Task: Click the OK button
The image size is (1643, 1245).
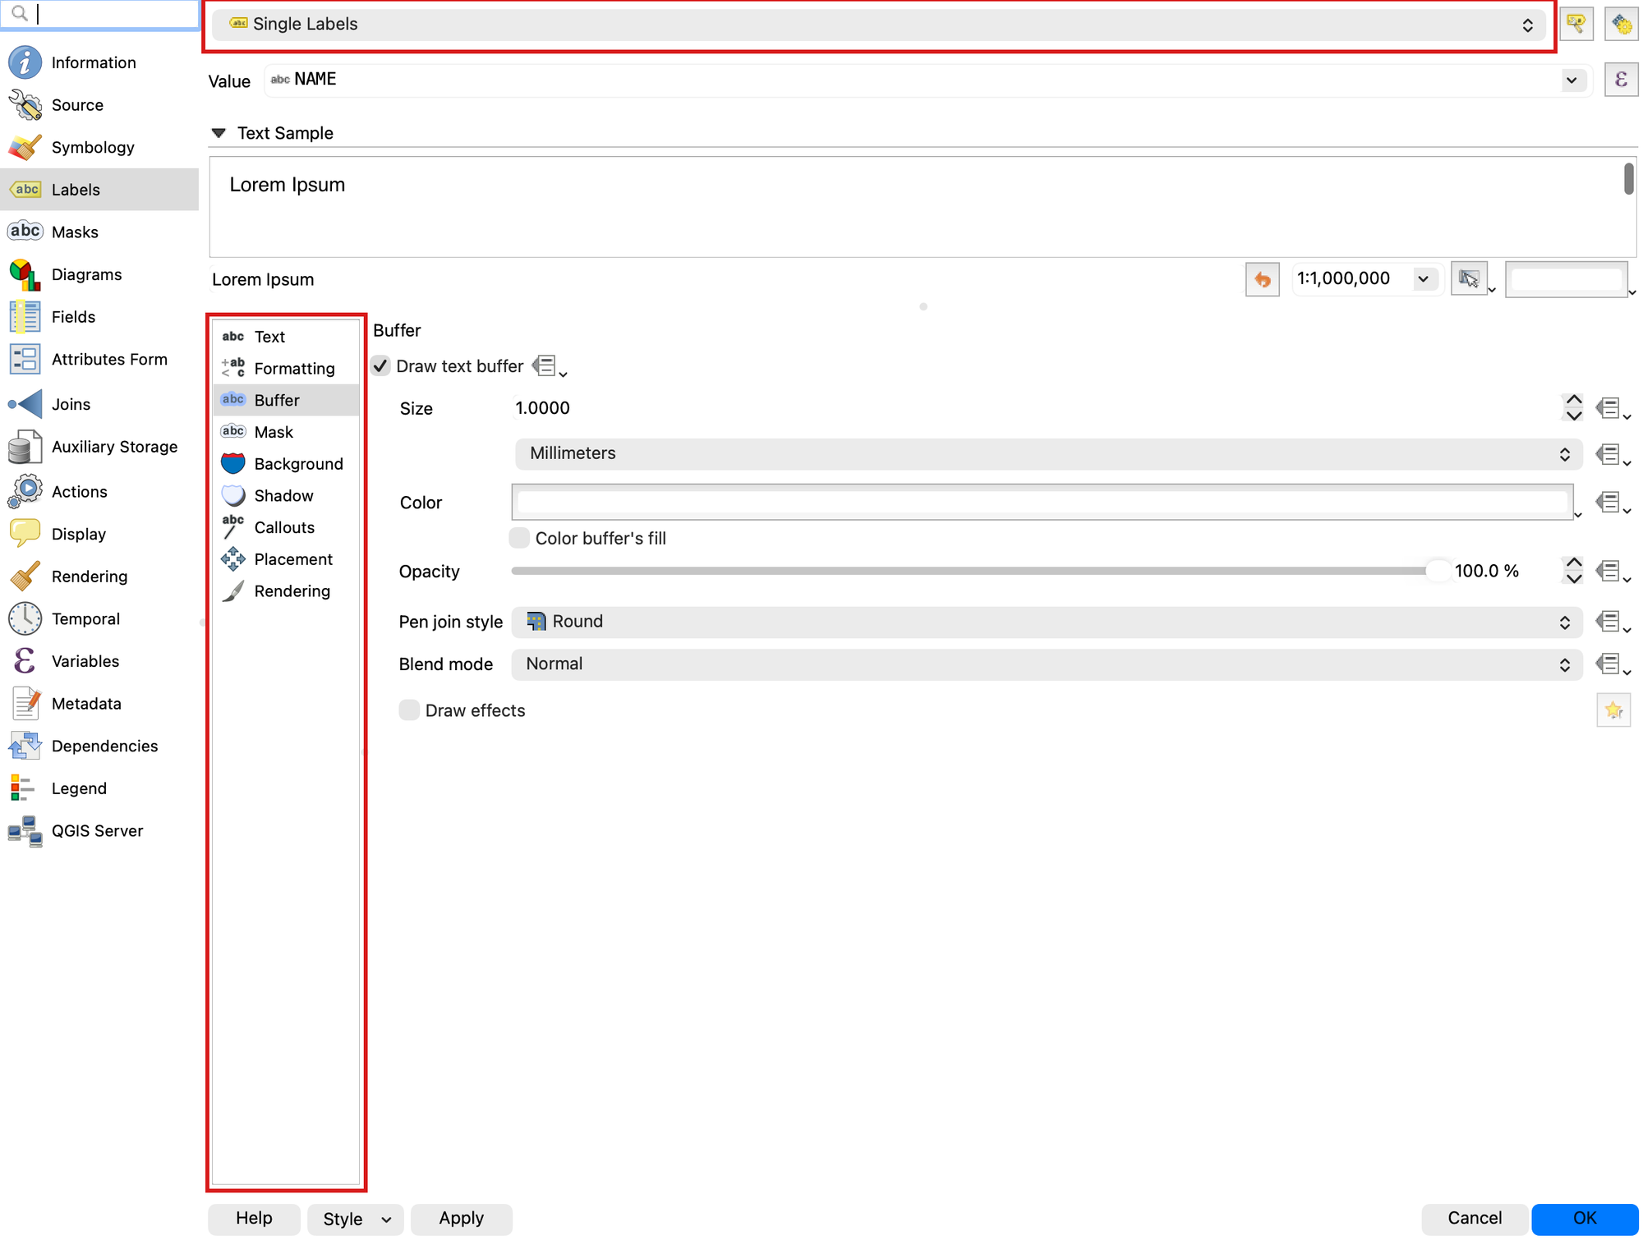Action: 1585,1219
